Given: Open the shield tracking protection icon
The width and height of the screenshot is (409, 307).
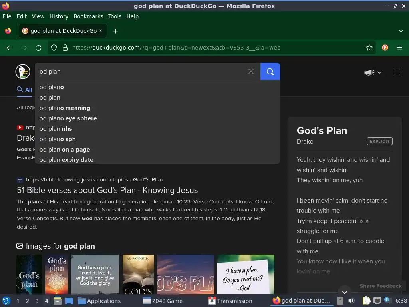Looking at the screenshot, I should click(x=54, y=48).
